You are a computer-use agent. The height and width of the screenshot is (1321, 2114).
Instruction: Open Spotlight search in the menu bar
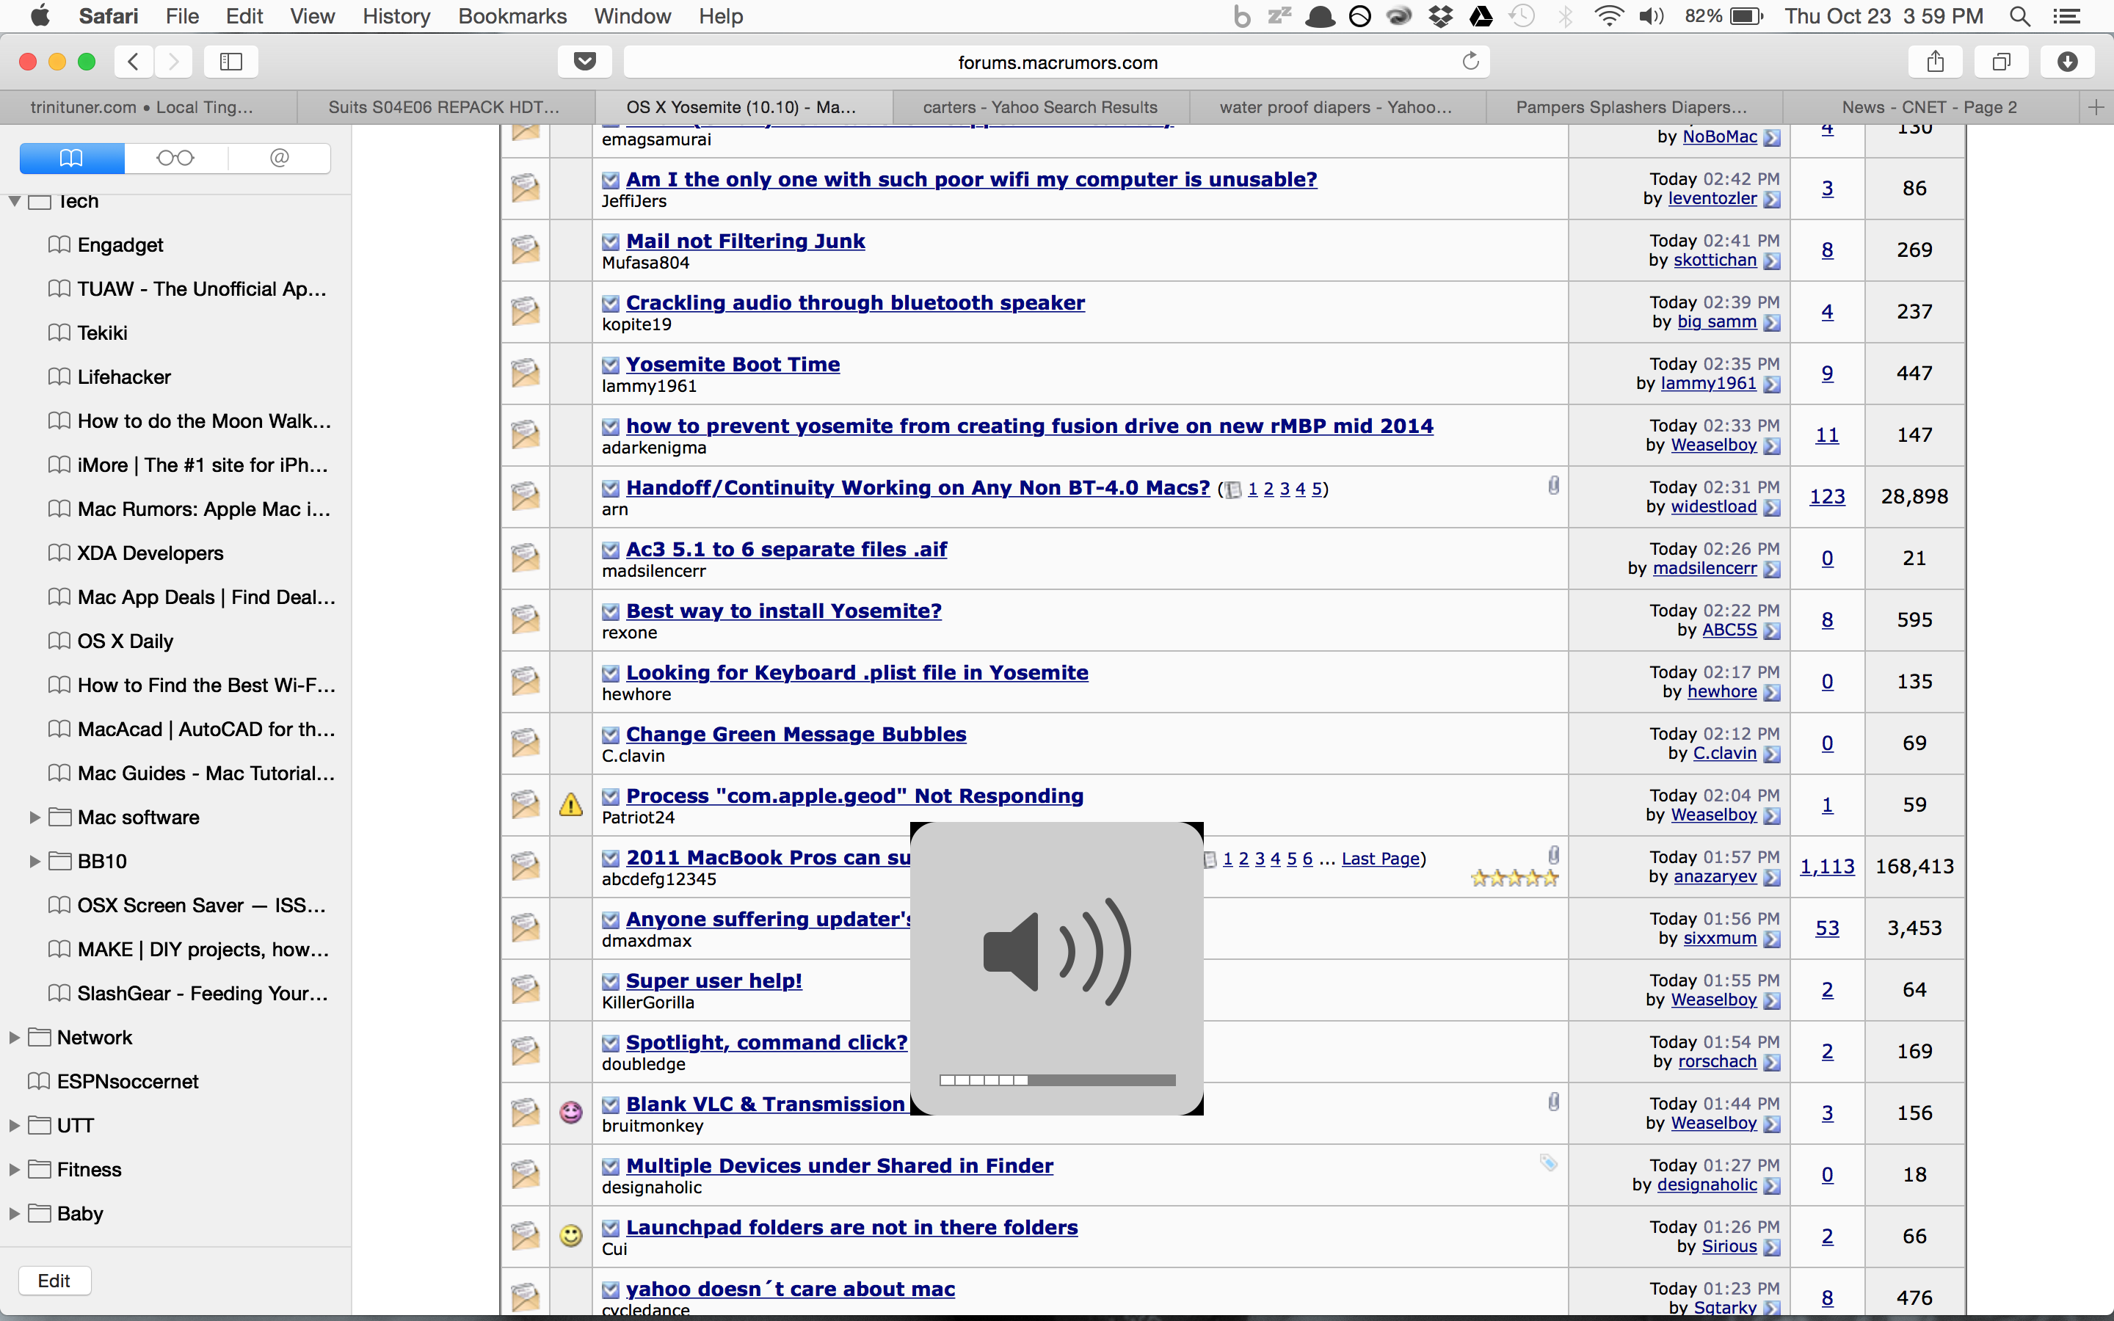point(2019,15)
